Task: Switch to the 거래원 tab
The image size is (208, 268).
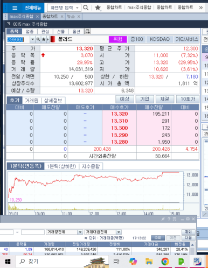Action: tap(32, 101)
